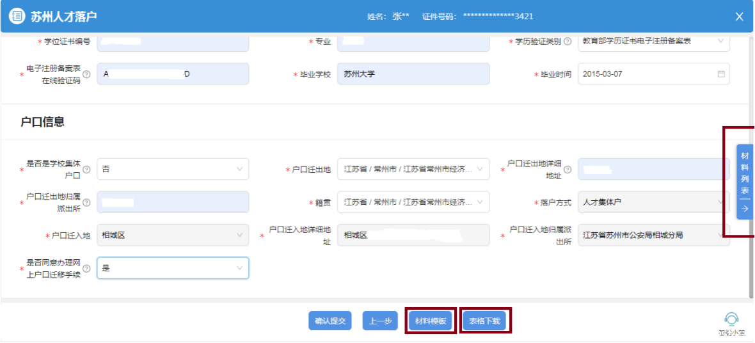Open the customer service headset icon
Screen dimensions: 755x343
coord(731,319)
